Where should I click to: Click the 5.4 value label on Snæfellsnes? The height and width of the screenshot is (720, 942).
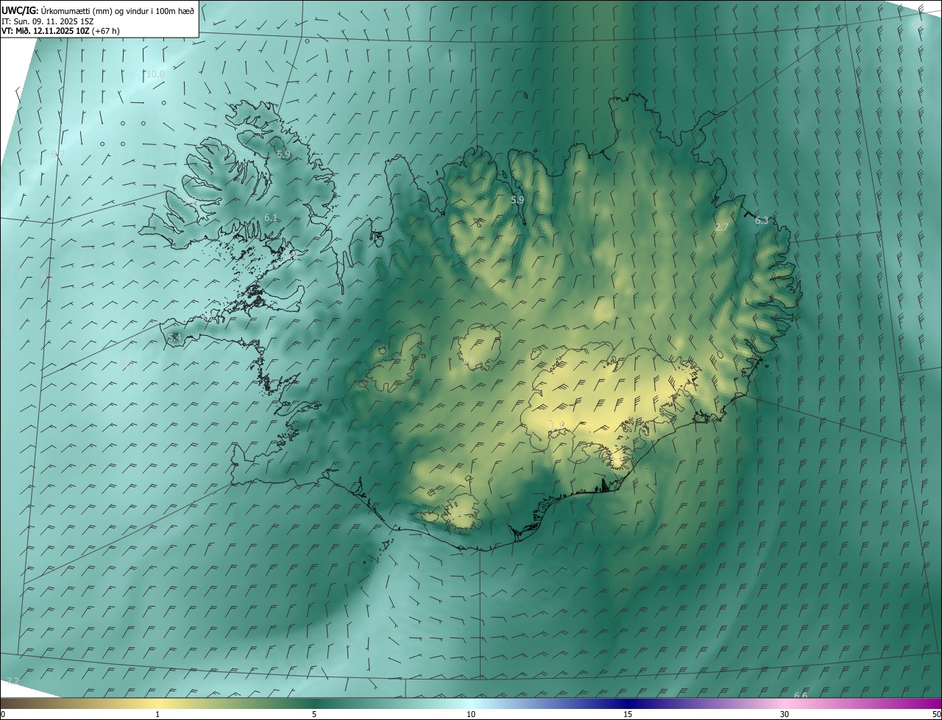click(x=174, y=337)
